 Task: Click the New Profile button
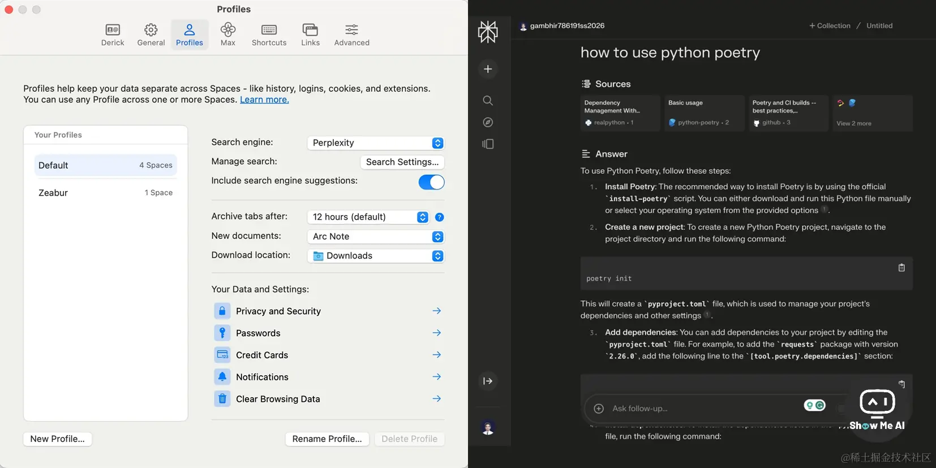pyautogui.click(x=58, y=439)
